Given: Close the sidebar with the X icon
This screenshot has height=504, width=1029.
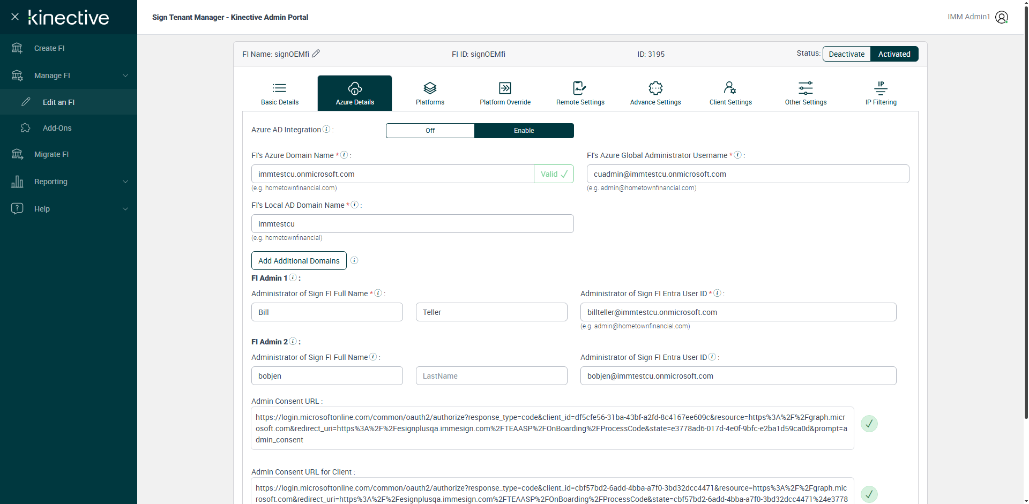Looking at the screenshot, I should point(15,17).
